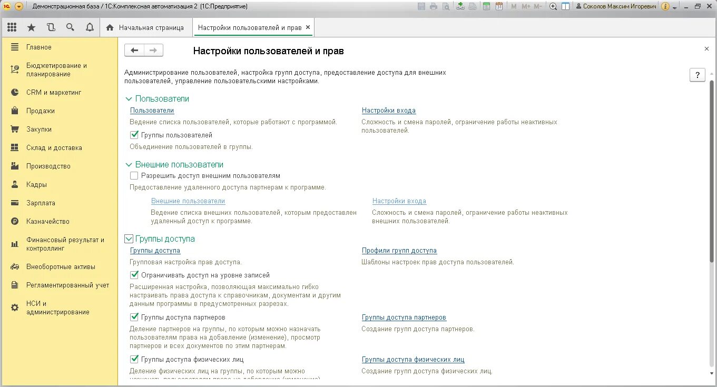The height and width of the screenshot is (387, 717).
Task: Click the M+ memory add button
Action: pyautogui.click(x=526, y=6)
